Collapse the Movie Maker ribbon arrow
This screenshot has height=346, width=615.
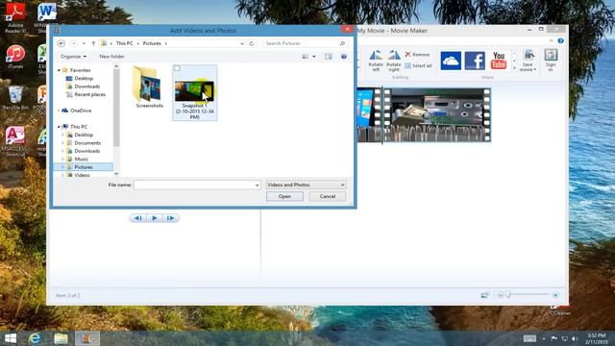(552, 40)
